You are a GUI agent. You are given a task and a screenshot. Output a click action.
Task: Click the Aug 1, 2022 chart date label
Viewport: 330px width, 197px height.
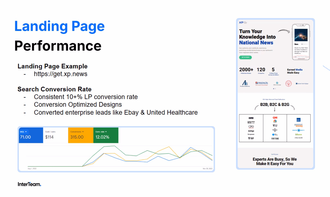coord(32,169)
